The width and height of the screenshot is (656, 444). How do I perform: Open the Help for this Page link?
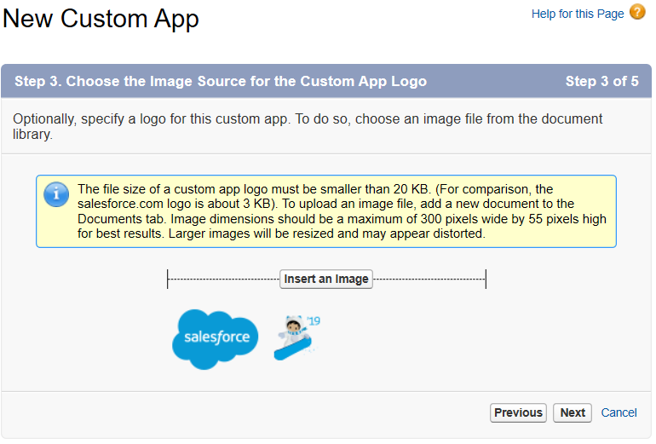tap(578, 14)
